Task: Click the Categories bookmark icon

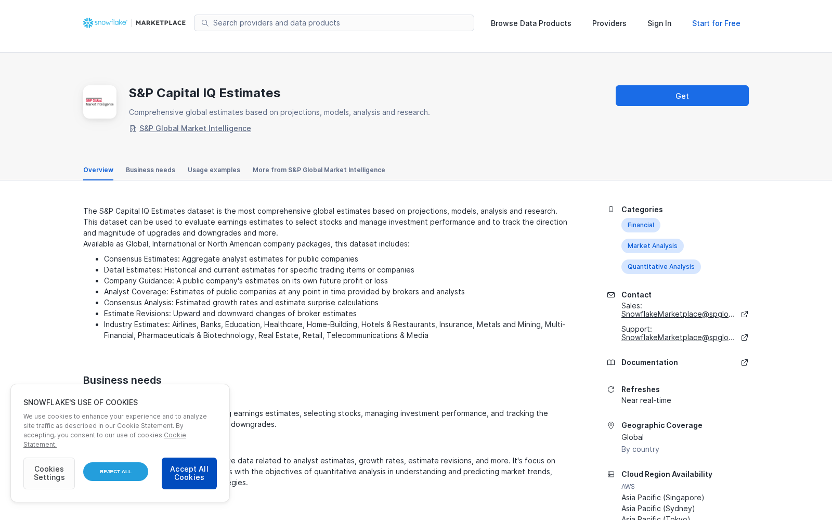Action: (611, 210)
